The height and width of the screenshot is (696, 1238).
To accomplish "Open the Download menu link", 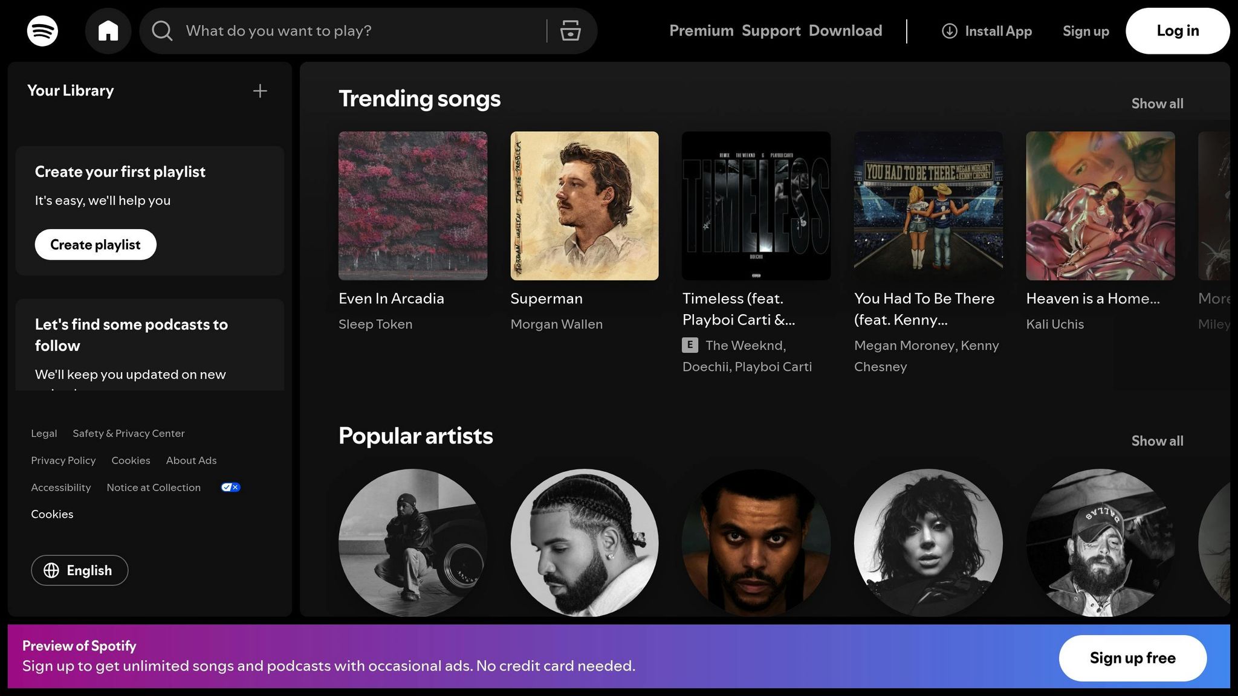I will point(845,31).
